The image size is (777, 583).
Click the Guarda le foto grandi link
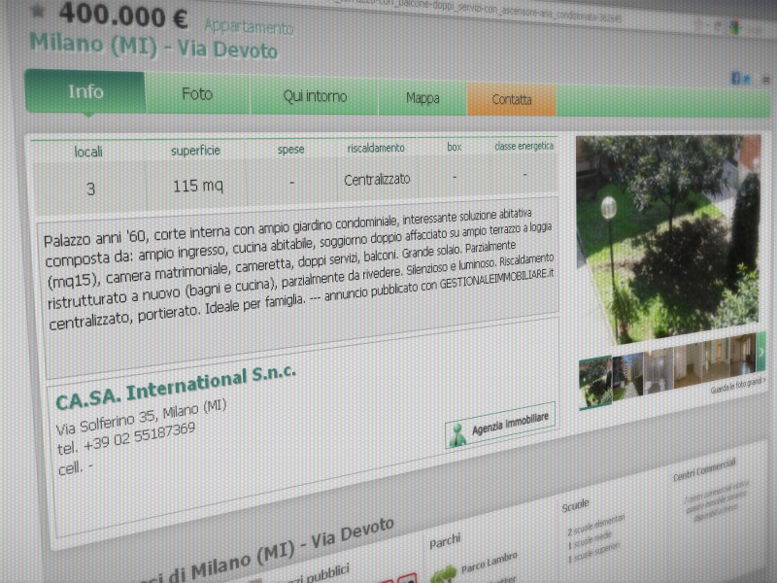pyautogui.click(x=737, y=385)
